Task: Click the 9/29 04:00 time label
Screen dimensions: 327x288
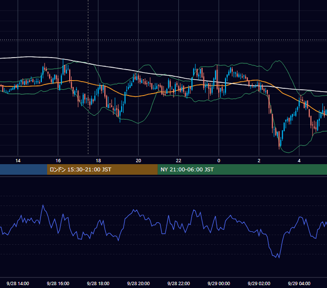Action: coord(299,283)
